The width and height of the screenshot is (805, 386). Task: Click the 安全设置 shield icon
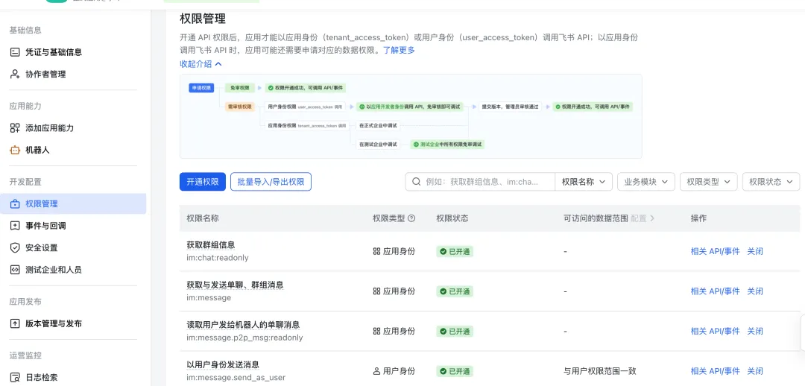point(15,247)
